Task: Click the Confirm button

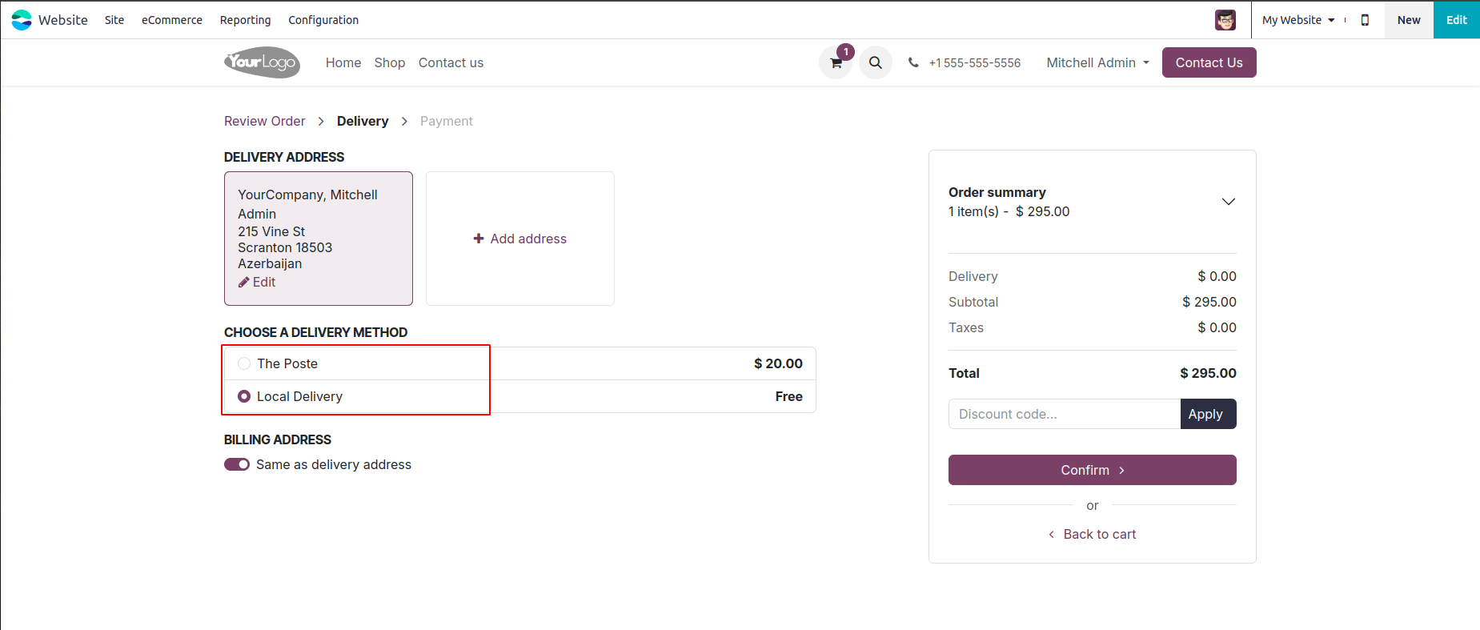Action: [x=1092, y=470]
